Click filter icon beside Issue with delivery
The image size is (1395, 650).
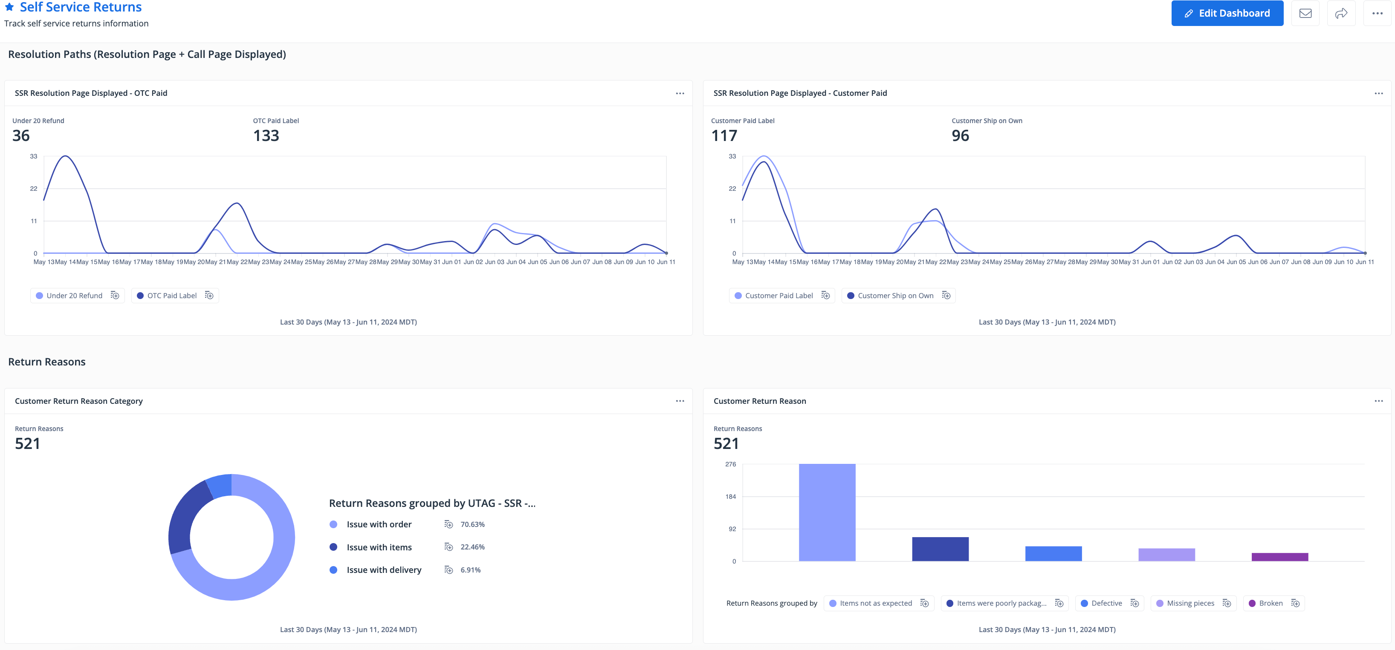[449, 570]
